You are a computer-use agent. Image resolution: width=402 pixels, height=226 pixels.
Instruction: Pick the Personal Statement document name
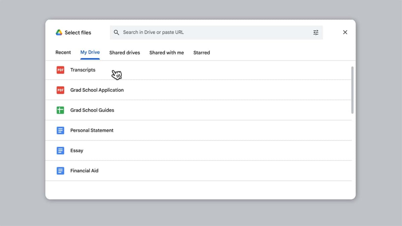(x=92, y=130)
